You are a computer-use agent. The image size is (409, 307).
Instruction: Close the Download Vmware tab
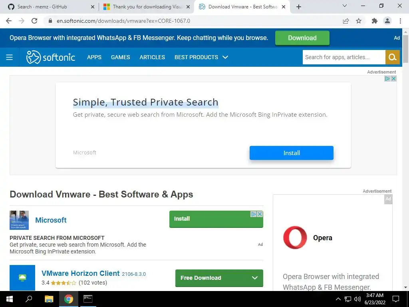pos(284,7)
